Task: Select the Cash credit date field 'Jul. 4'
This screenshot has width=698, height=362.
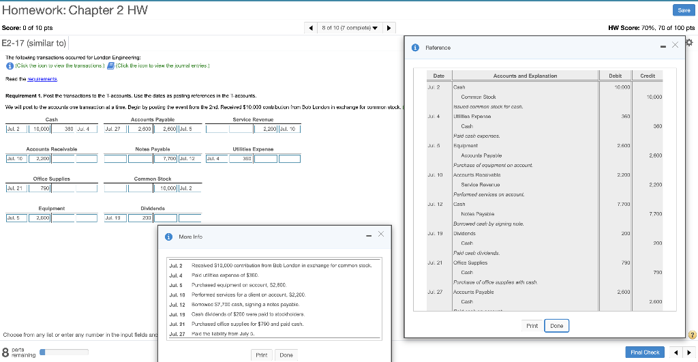Action: (87, 129)
